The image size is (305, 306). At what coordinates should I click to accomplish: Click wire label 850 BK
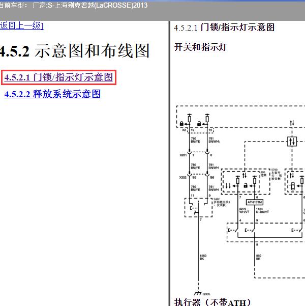pos(259,257)
